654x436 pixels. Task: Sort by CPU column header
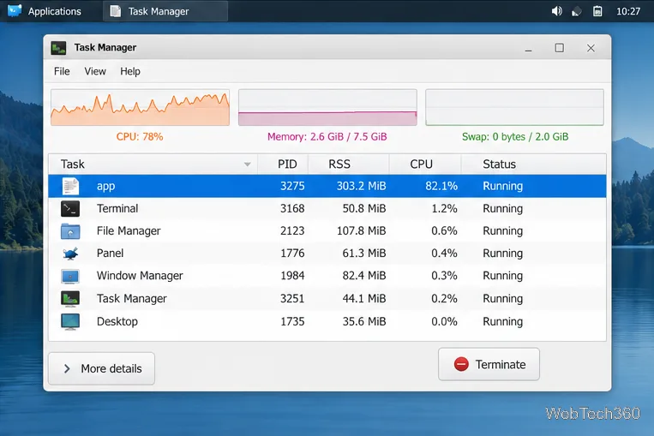tap(421, 164)
